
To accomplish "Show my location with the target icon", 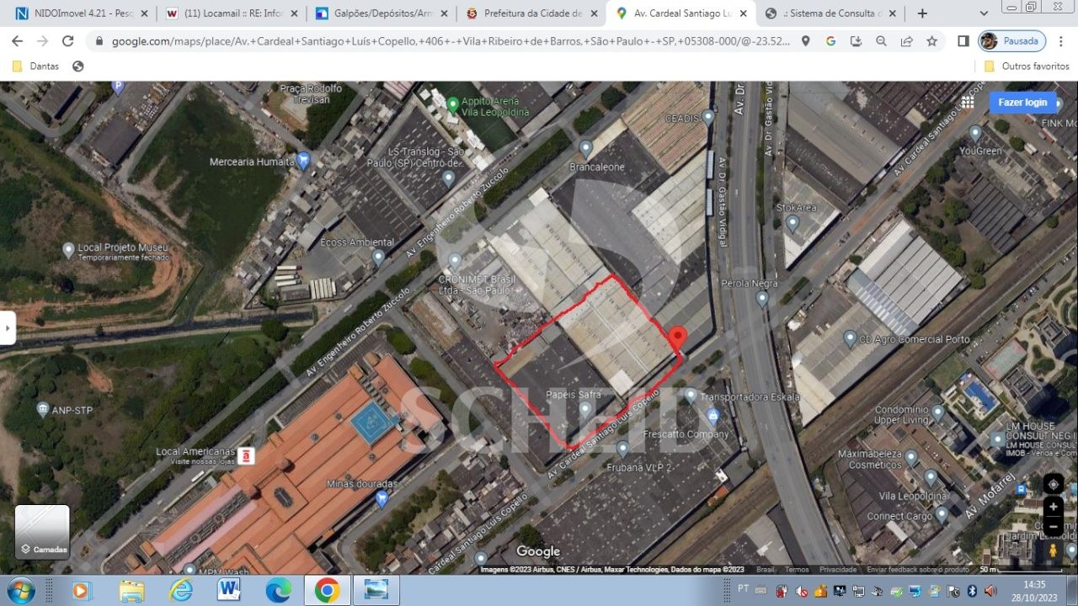I will 1053,484.
